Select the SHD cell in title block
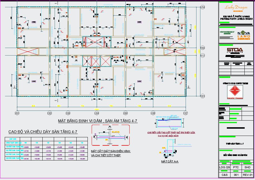 coord(247,167)
